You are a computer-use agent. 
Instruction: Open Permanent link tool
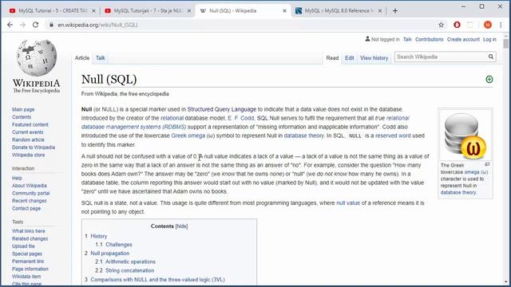click(28, 261)
